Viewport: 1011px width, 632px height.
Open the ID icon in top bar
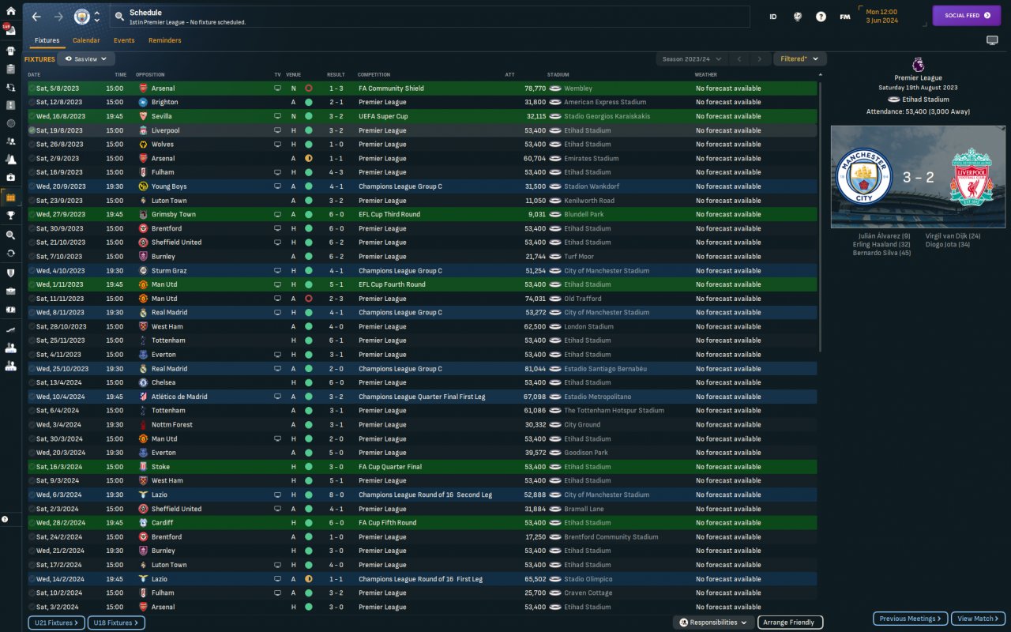coord(773,16)
